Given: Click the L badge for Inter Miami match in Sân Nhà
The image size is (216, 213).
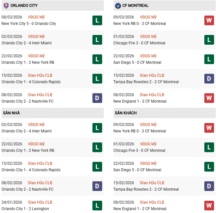Looking at the screenshot, I should click(97, 128).
